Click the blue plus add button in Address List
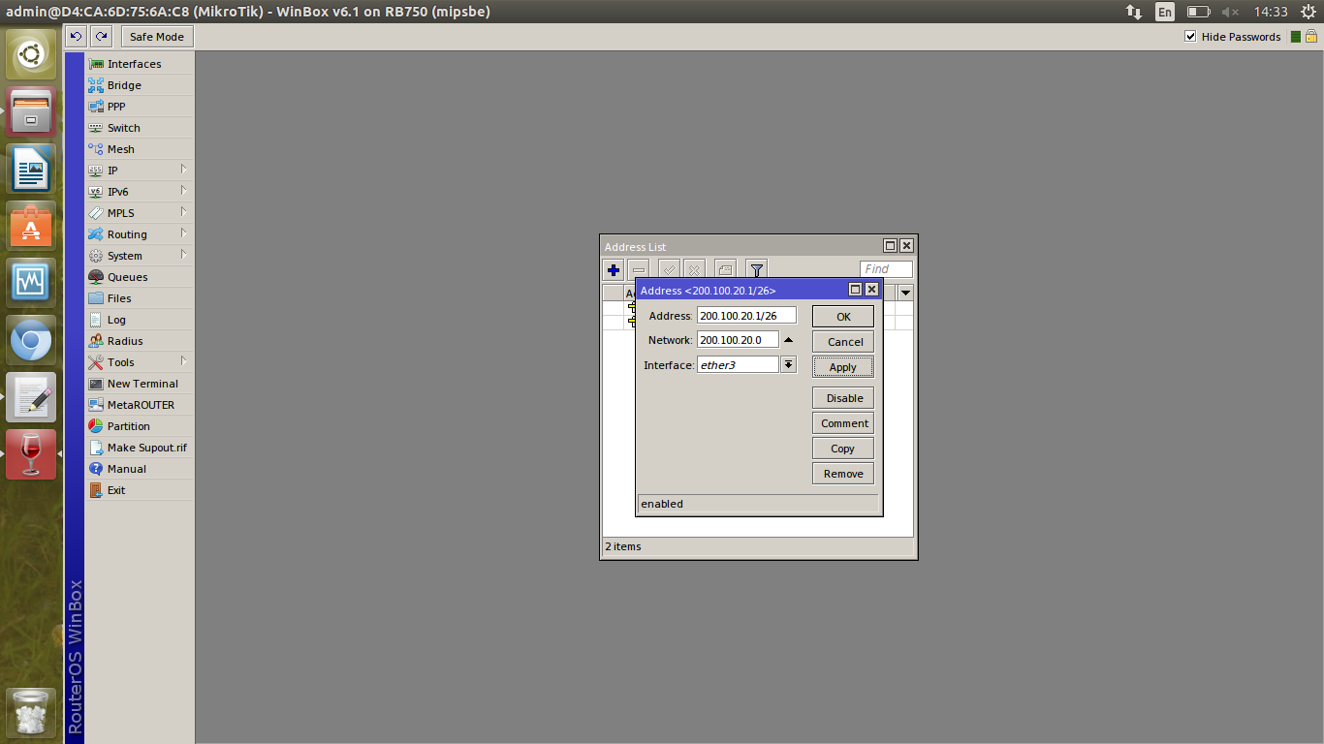The height and width of the screenshot is (744, 1324). coord(614,270)
